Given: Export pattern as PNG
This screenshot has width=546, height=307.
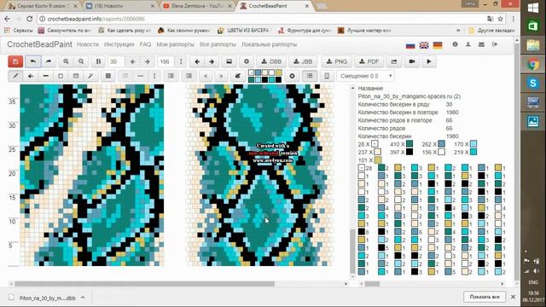Looking at the screenshot, I should [x=336, y=61].
